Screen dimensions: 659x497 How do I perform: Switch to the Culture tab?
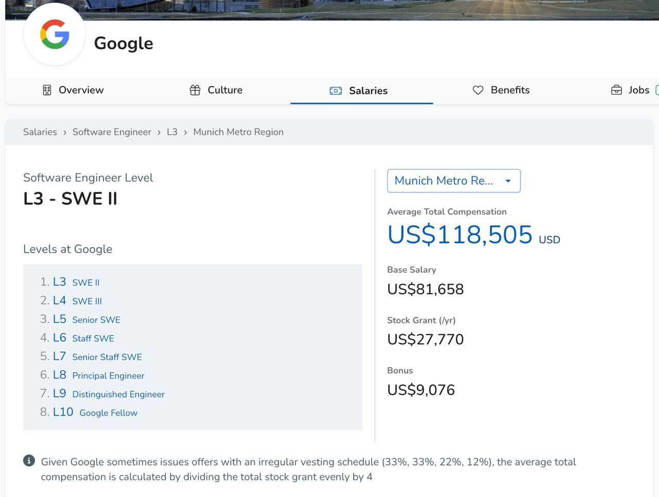[216, 90]
